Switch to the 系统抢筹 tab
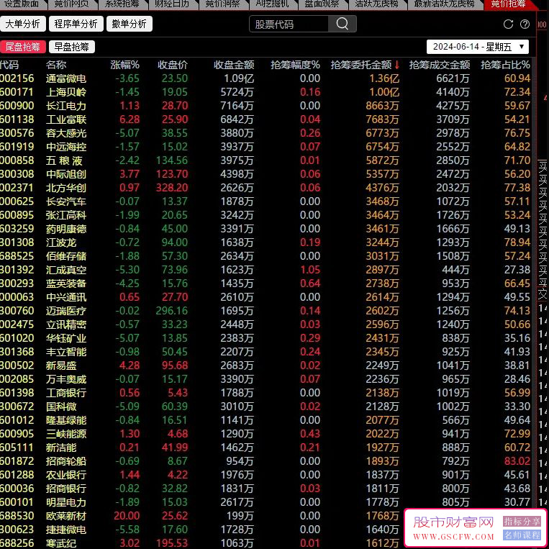This screenshot has height=549, width=549. click(122, 4)
